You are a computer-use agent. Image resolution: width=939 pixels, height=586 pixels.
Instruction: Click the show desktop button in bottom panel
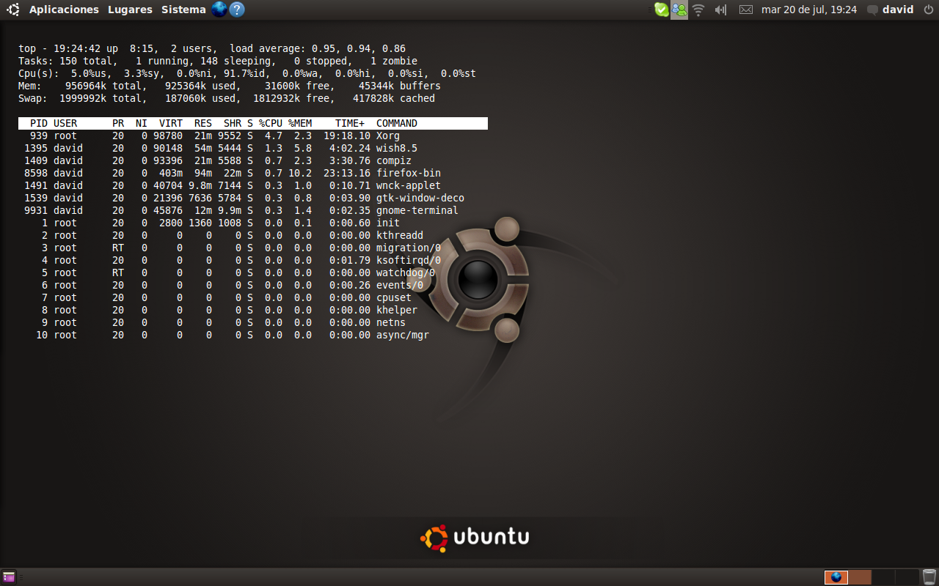(9, 576)
